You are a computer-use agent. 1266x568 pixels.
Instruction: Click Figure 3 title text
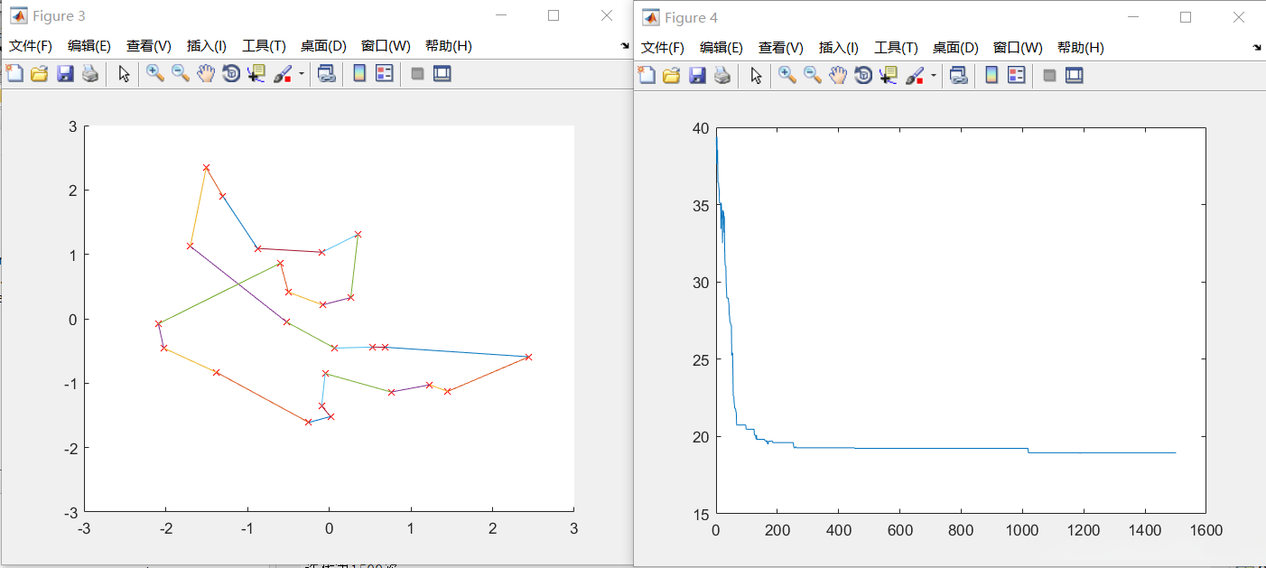click(59, 16)
